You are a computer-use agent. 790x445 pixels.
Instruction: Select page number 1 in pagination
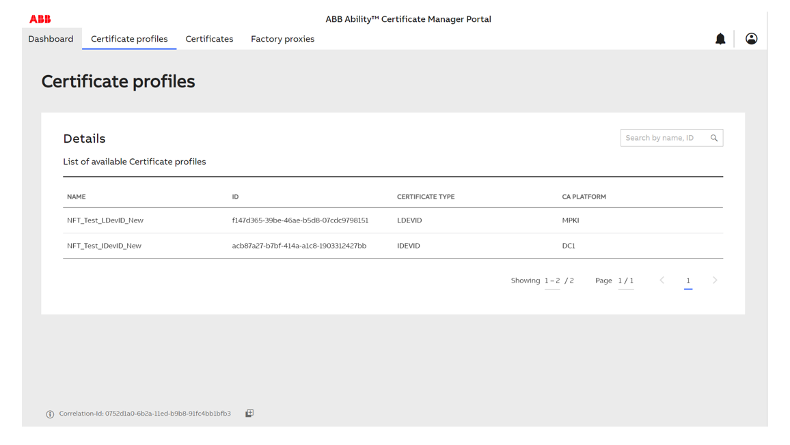[688, 281]
